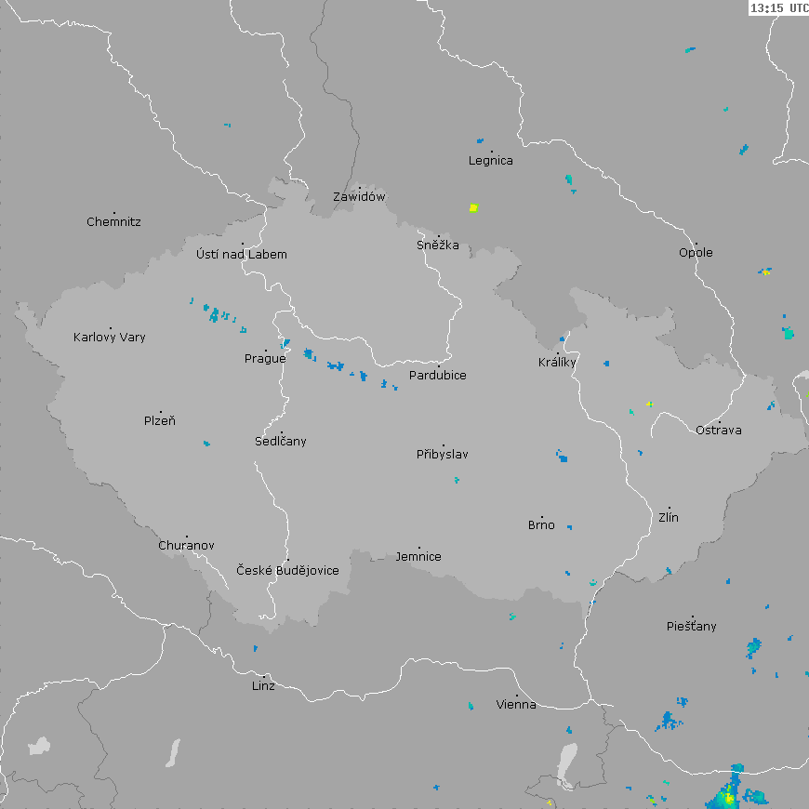Click the Prague city label

(x=265, y=359)
